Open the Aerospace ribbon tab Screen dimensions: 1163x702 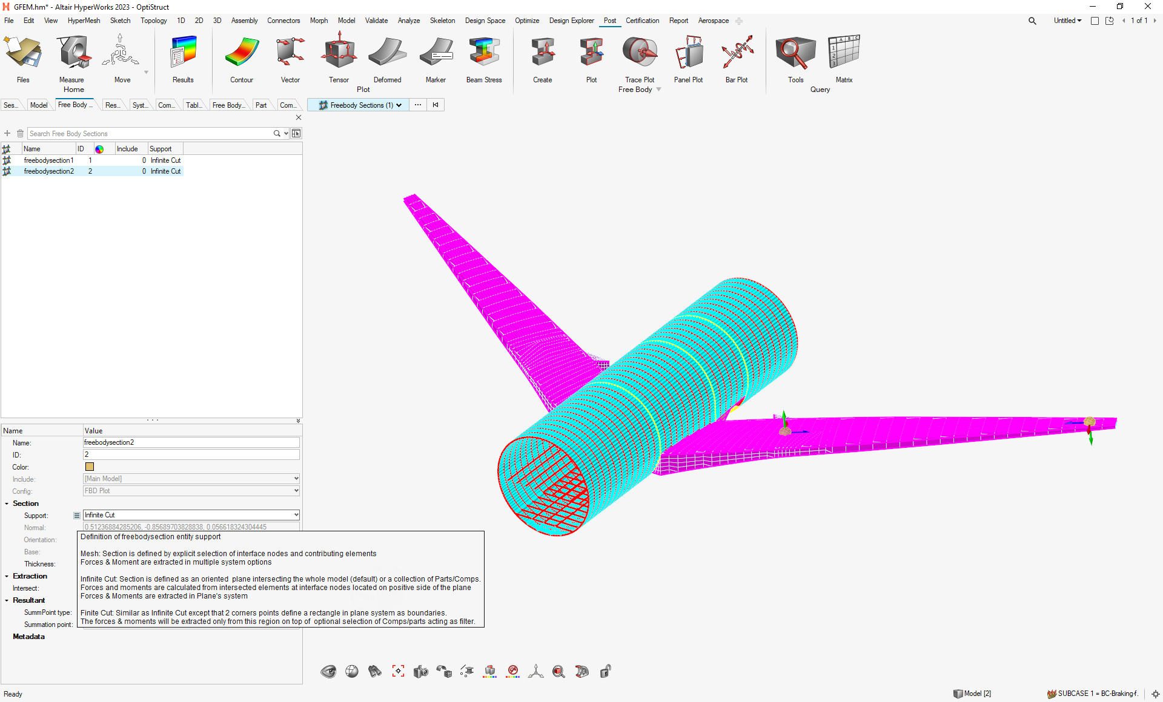coord(713,21)
